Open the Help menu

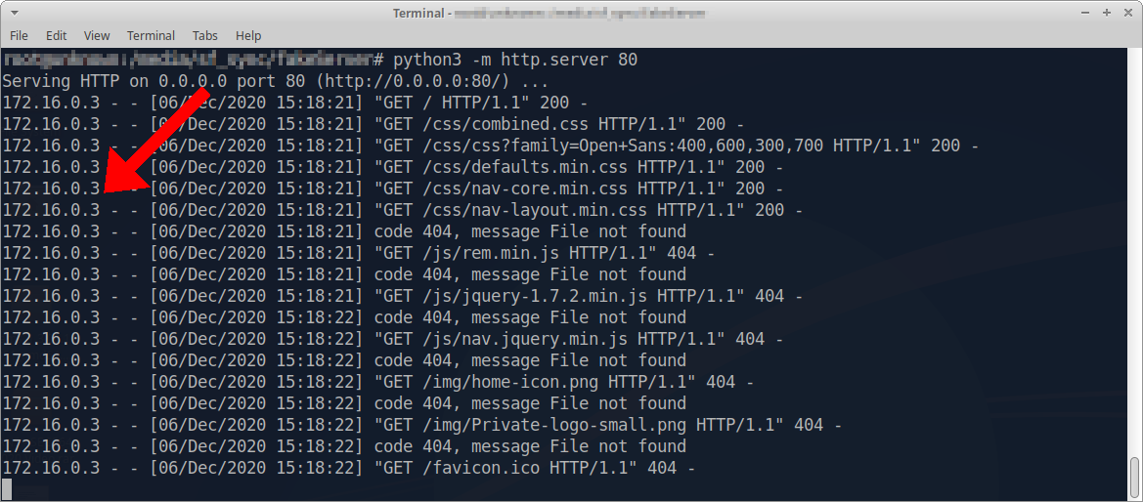[249, 35]
